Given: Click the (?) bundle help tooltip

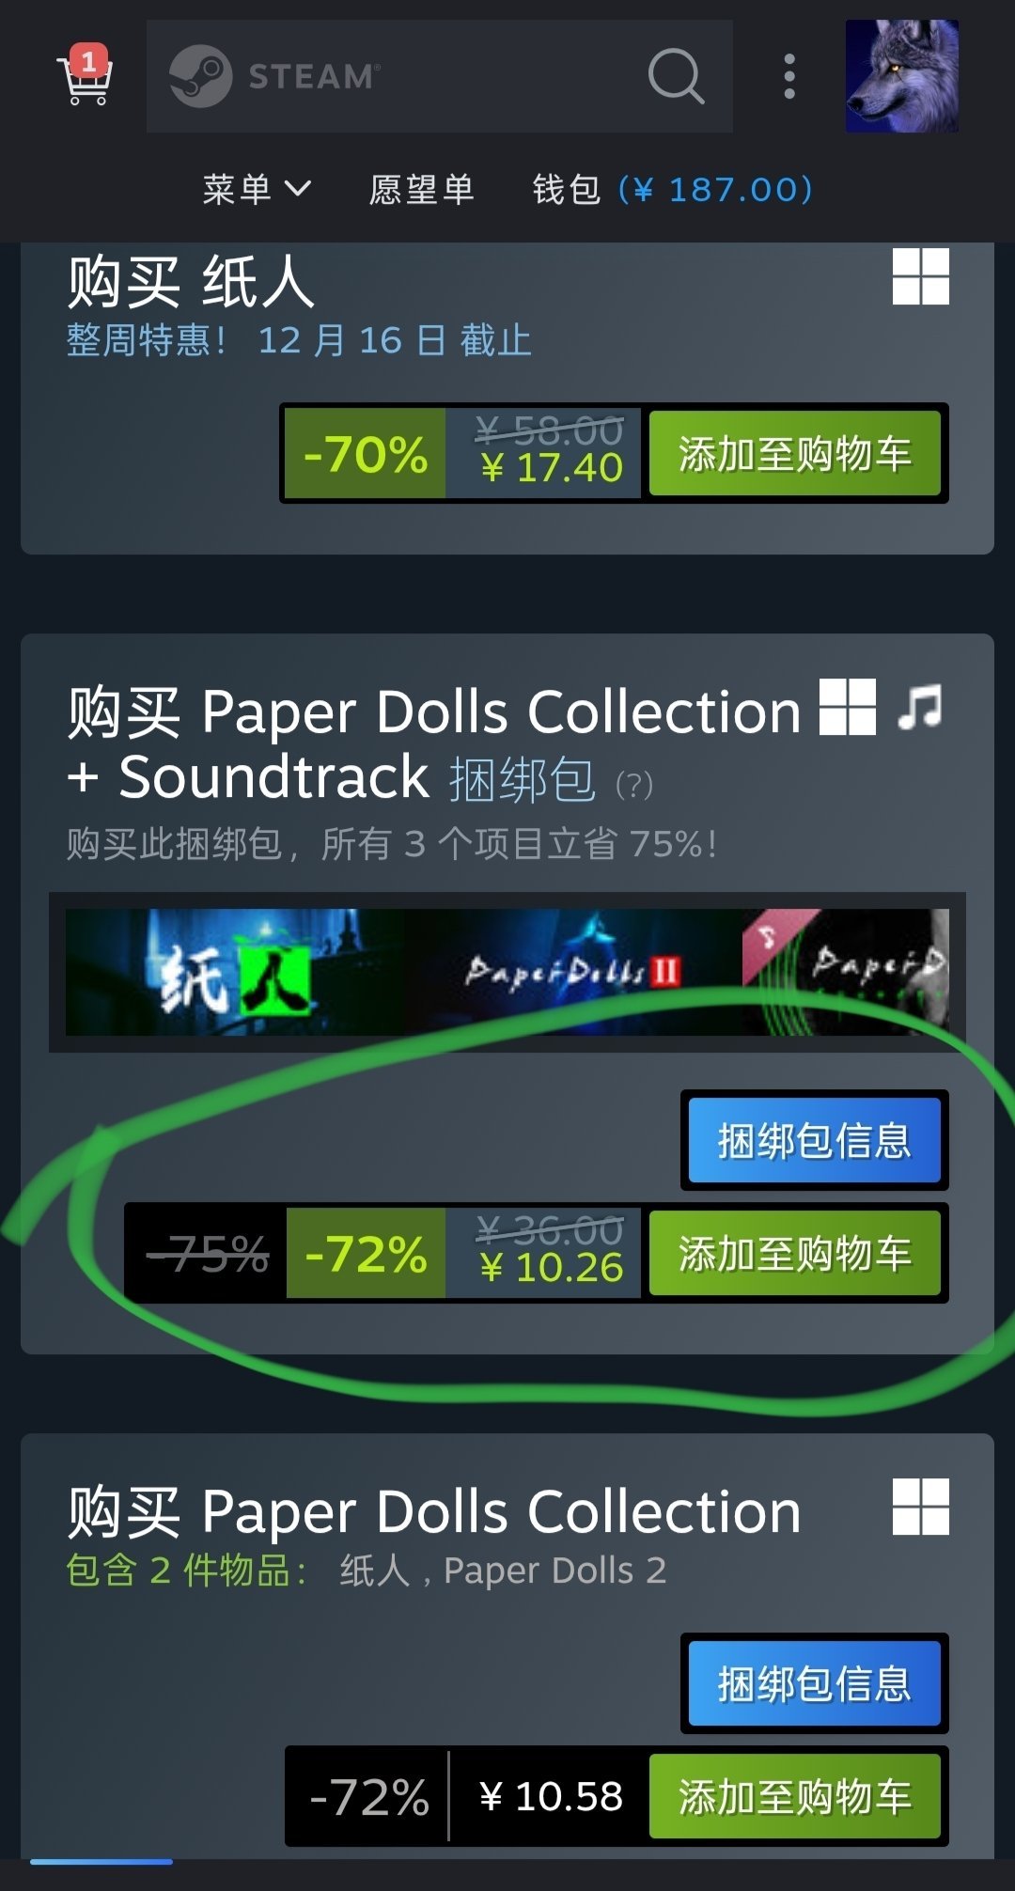Looking at the screenshot, I should [634, 784].
